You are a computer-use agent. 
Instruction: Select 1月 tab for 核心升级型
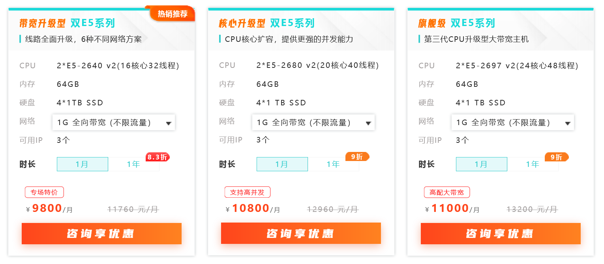(282, 164)
